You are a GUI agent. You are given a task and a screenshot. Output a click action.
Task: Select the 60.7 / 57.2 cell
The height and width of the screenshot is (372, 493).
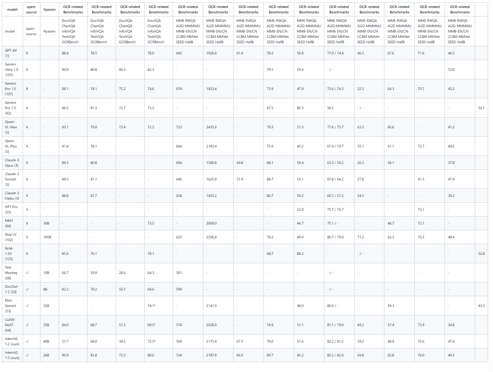pos(339,196)
